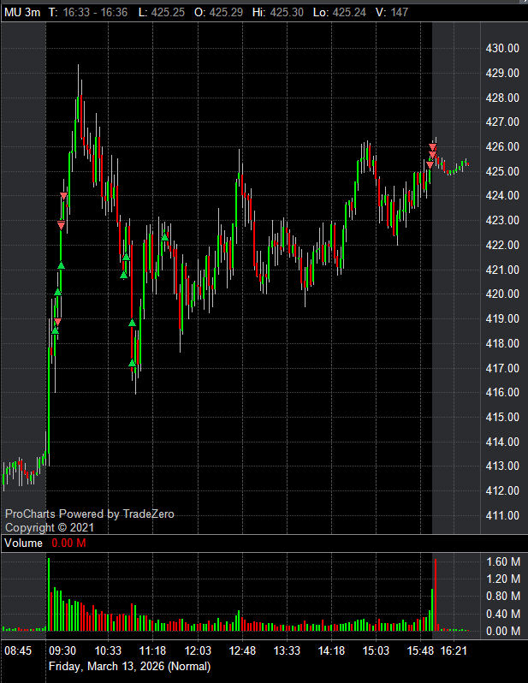
Task: Click tallest green volume bar at the 09:30 open
Action: 49,594
